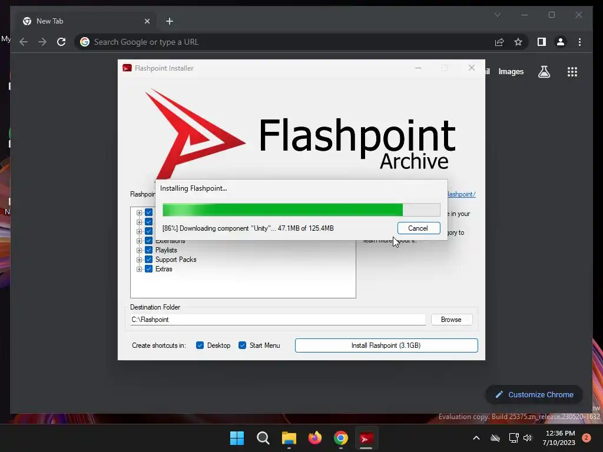The width and height of the screenshot is (603, 452).
Task: Click the Google G icon in address bar
Action: (x=85, y=42)
